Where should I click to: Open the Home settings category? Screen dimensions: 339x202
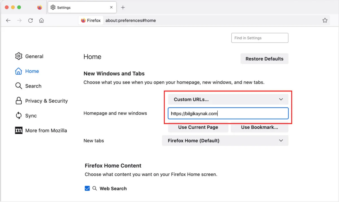[x=27, y=71]
